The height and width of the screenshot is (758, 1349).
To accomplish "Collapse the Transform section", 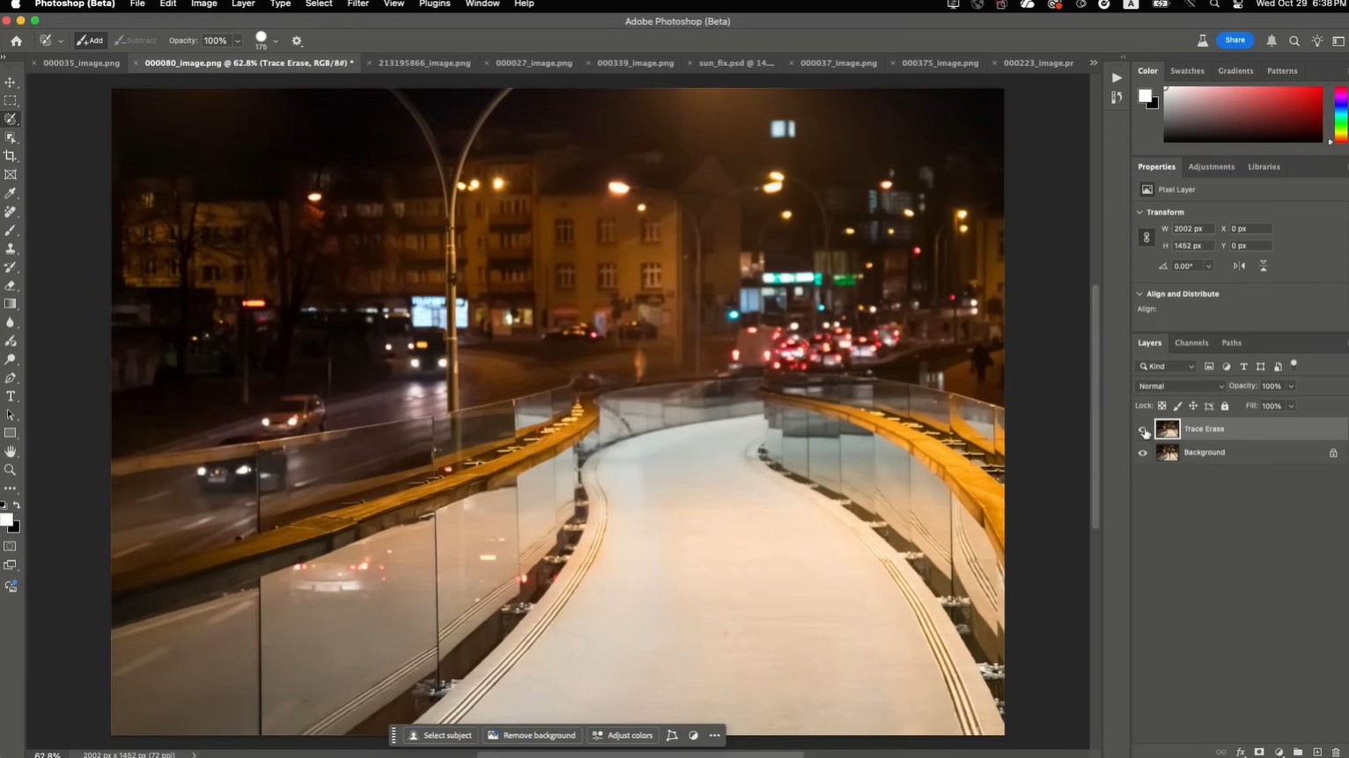I will 1139,212.
